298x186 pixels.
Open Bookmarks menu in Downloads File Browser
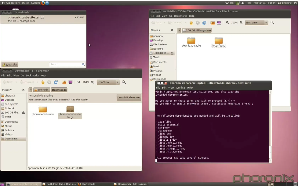point(32,75)
